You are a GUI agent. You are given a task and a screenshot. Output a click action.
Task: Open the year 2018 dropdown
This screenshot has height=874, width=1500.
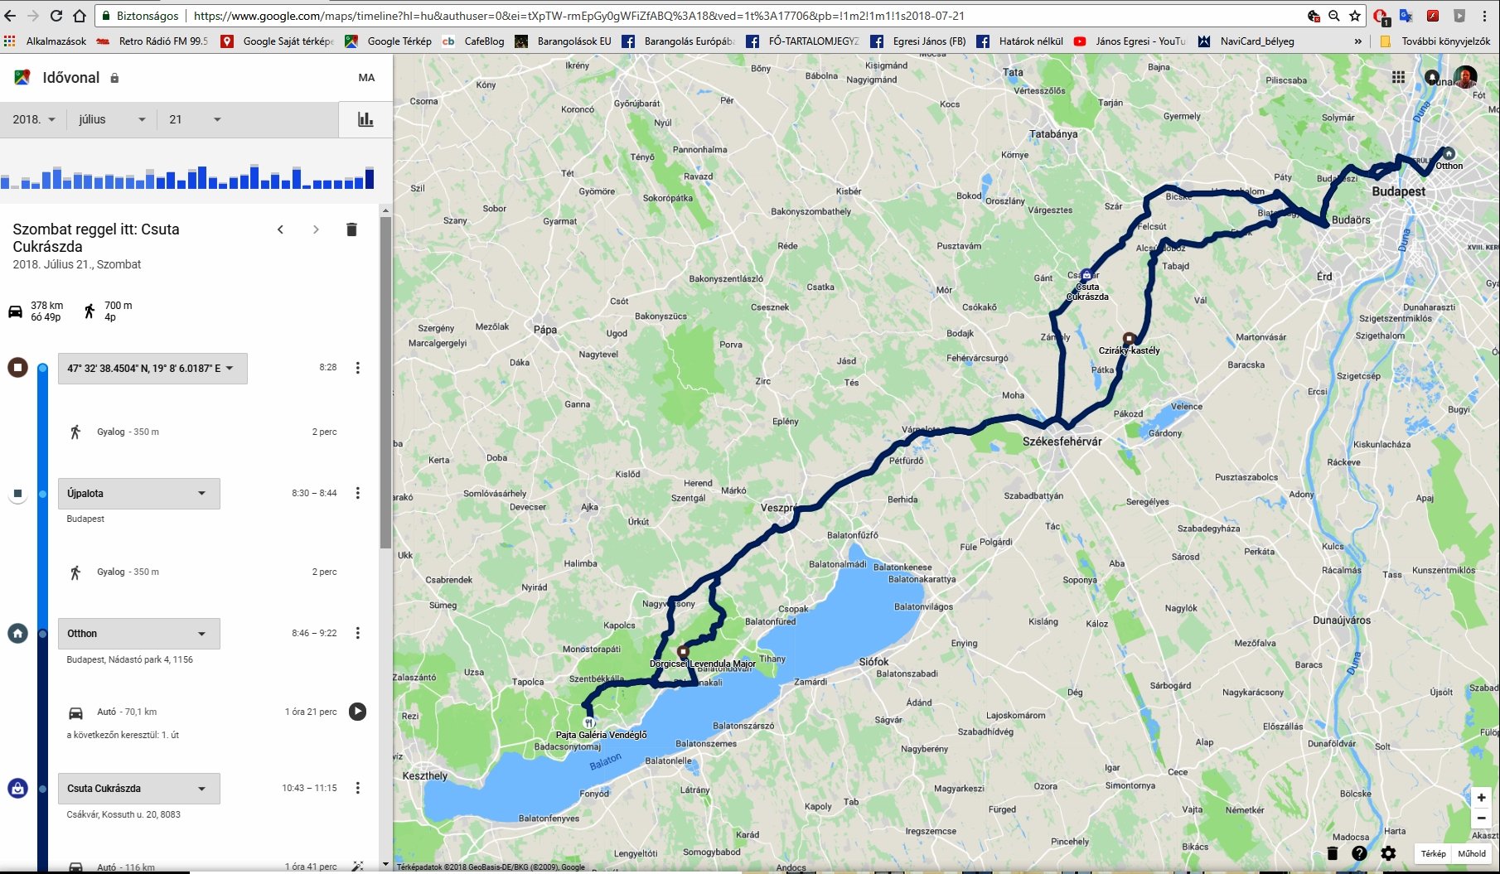[34, 119]
